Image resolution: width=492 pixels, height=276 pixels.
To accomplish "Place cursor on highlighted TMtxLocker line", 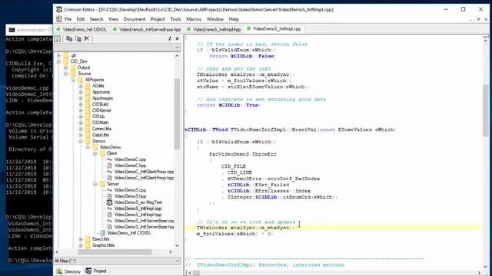I will click(x=333, y=228).
